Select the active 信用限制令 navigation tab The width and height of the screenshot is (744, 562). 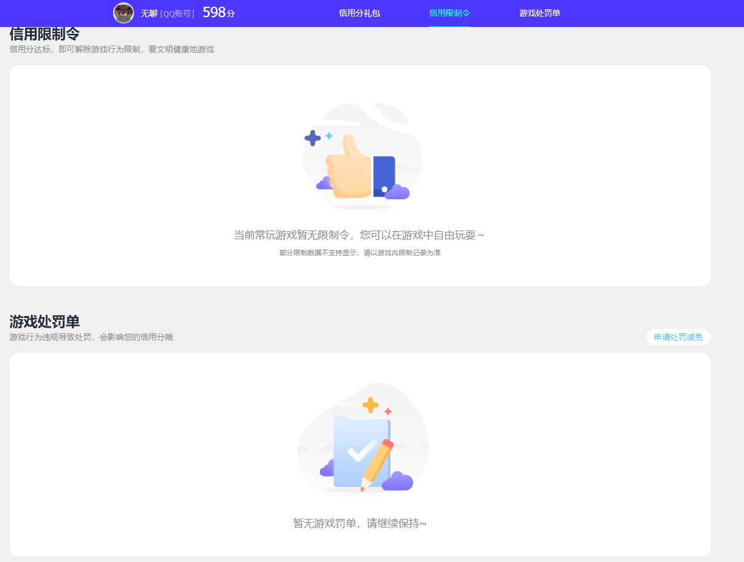pyautogui.click(x=449, y=13)
